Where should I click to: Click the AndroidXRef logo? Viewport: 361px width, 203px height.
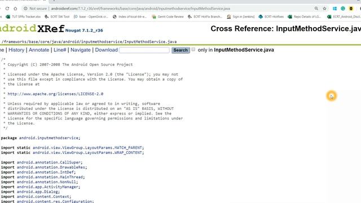pyautogui.click(x=32, y=29)
